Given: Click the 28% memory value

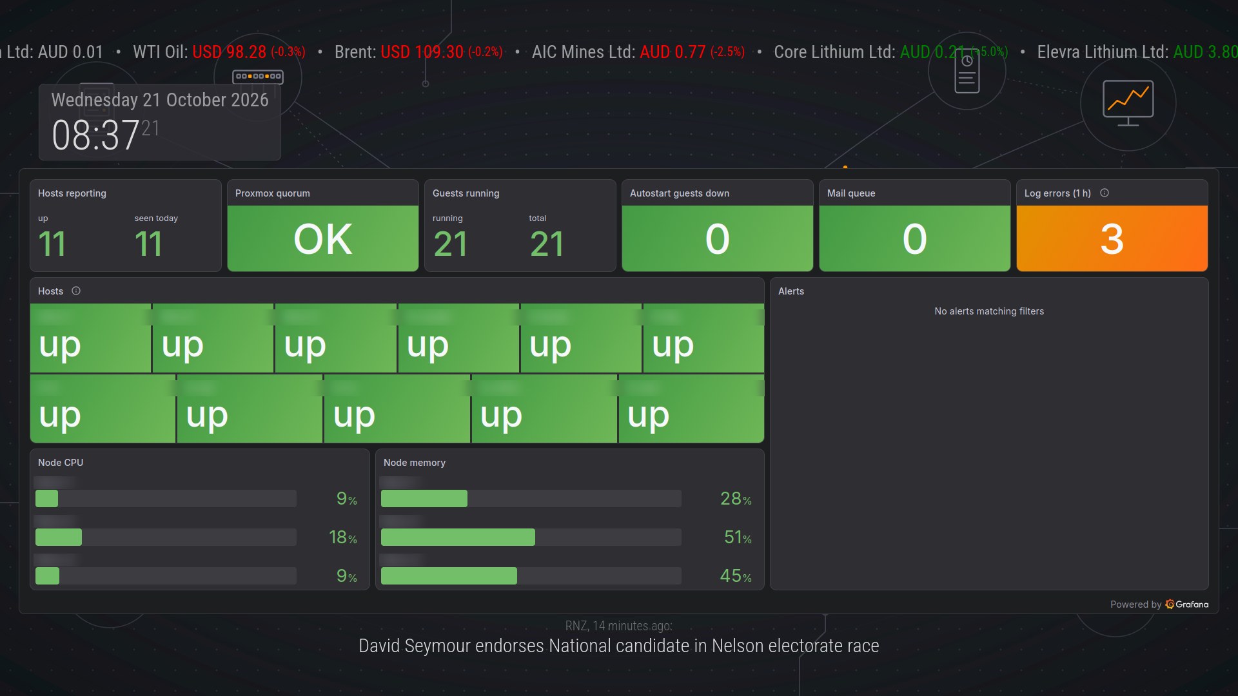Looking at the screenshot, I should pos(736,498).
